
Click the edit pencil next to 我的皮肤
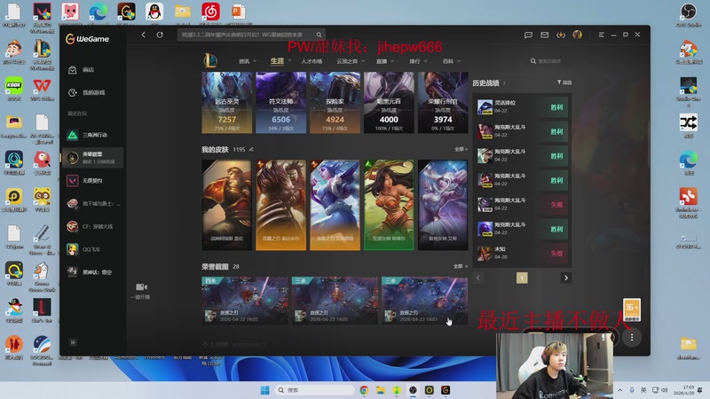click(251, 149)
